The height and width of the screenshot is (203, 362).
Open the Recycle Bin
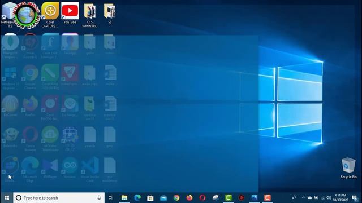point(348,168)
